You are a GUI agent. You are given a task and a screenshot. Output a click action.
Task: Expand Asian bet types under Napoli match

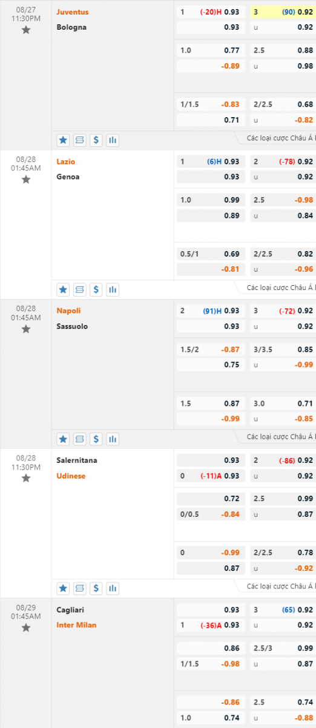(281, 437)
